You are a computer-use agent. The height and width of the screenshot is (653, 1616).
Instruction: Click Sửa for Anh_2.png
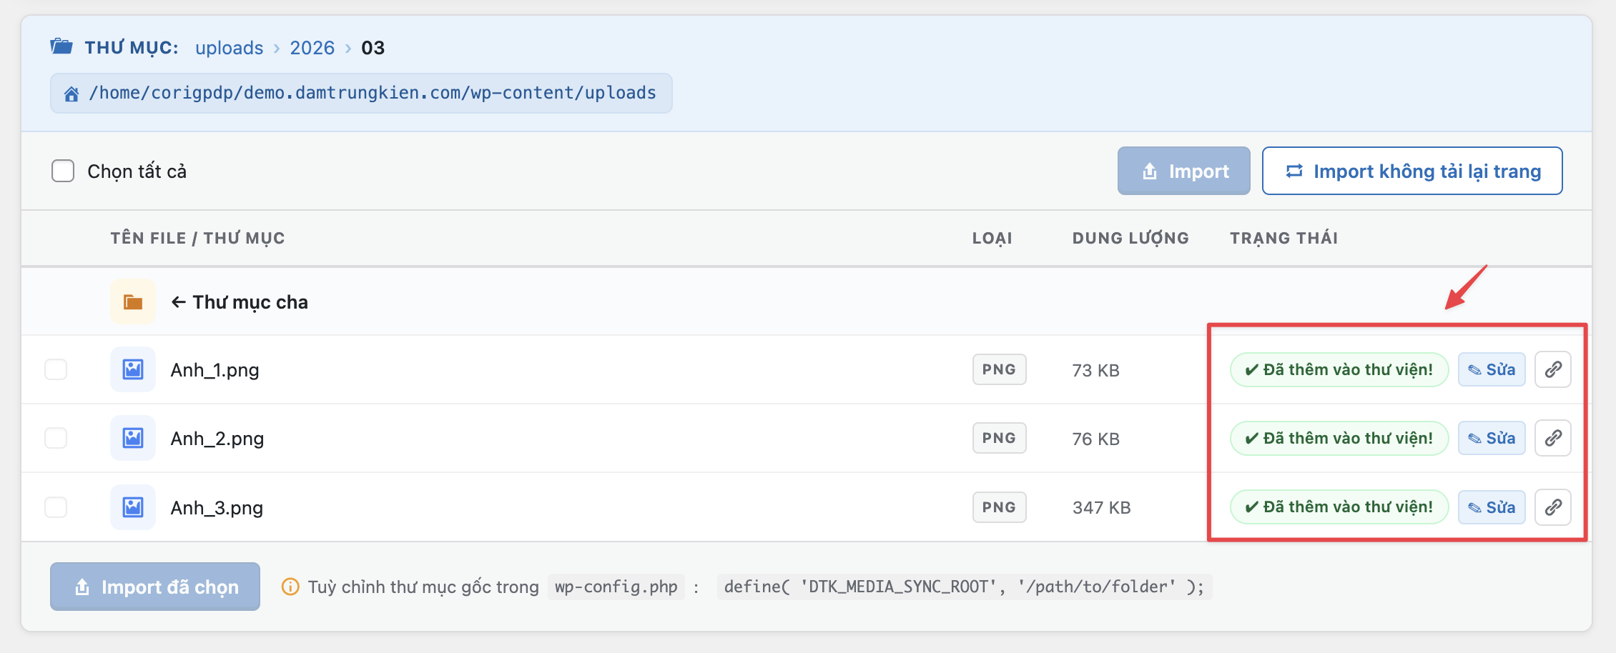1492,438
